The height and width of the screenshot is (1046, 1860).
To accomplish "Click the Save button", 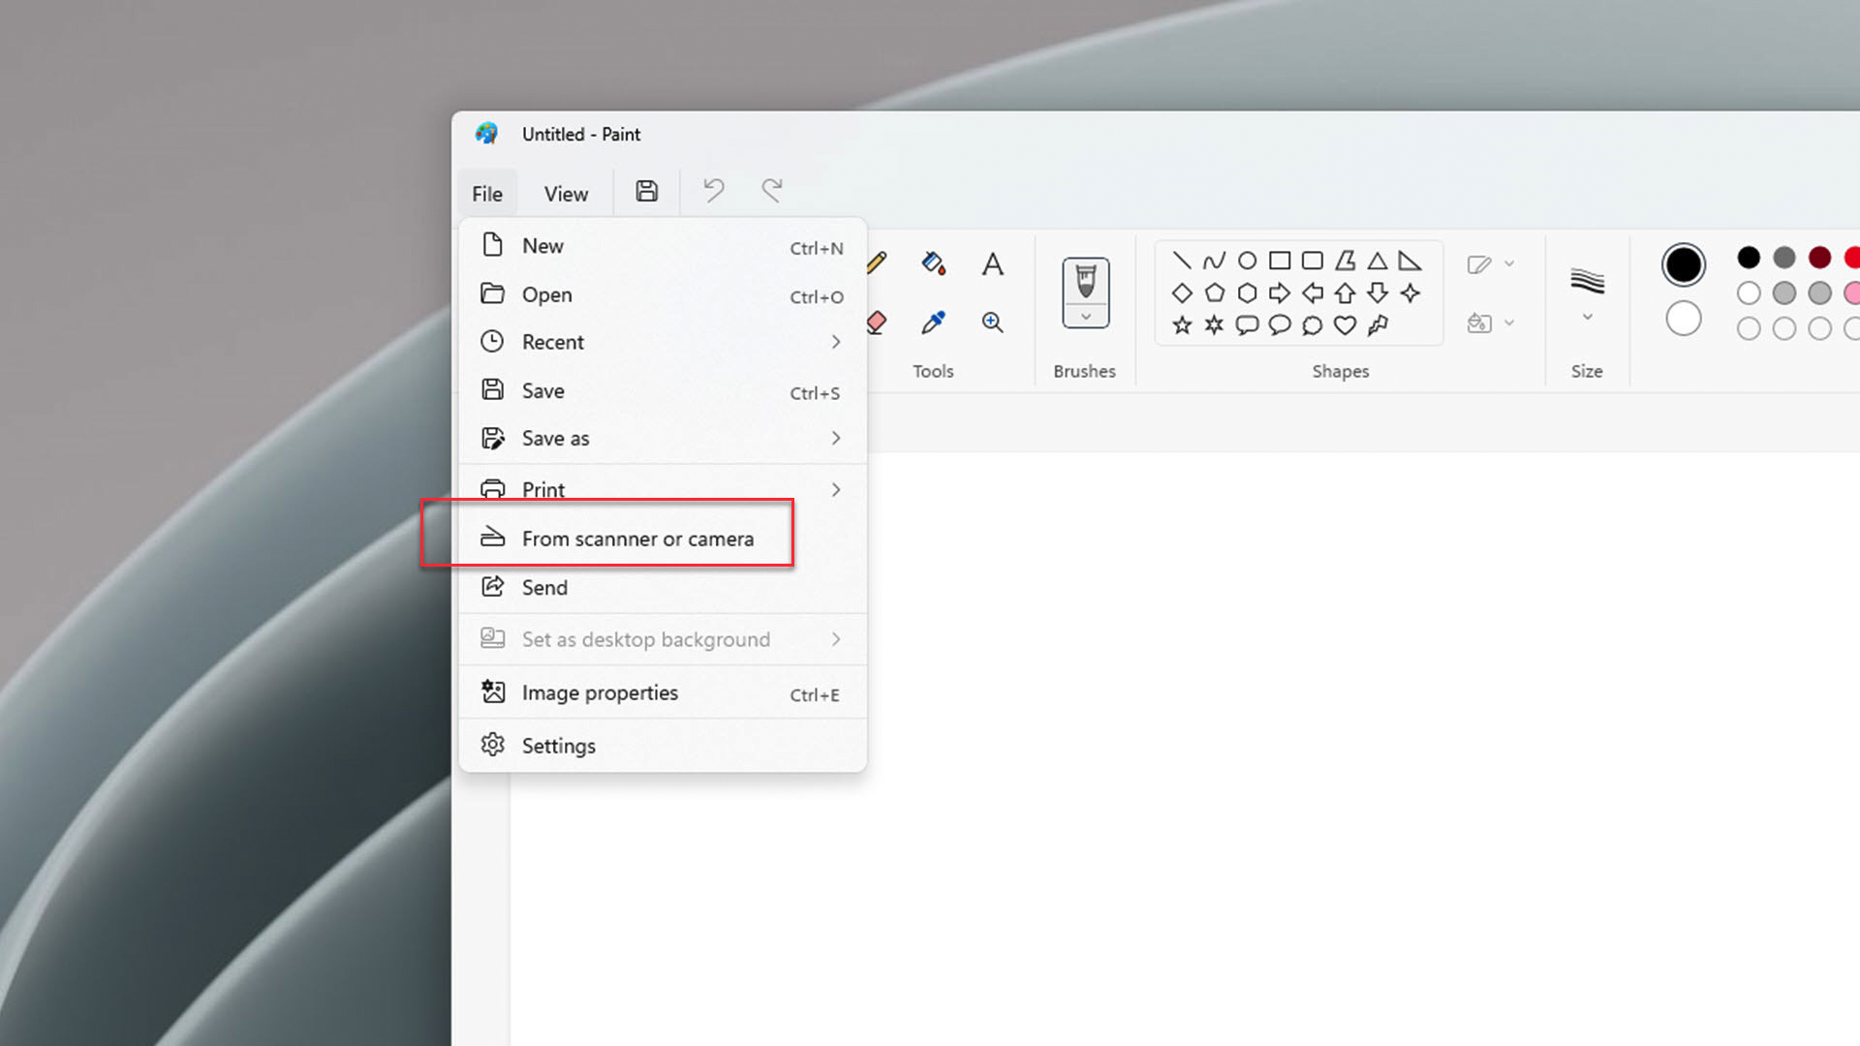I will click(646, 190).
